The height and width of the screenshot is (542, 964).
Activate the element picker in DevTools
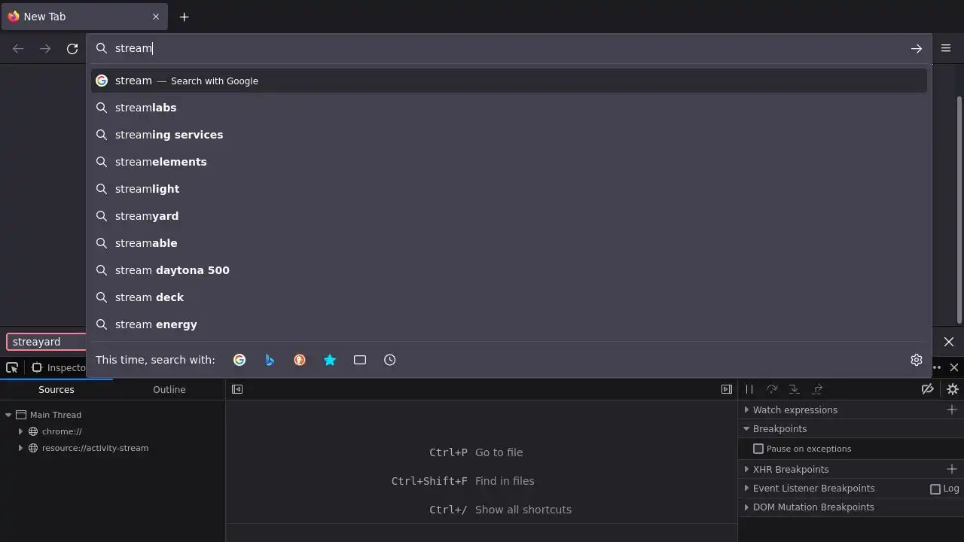tap(12, 367)
